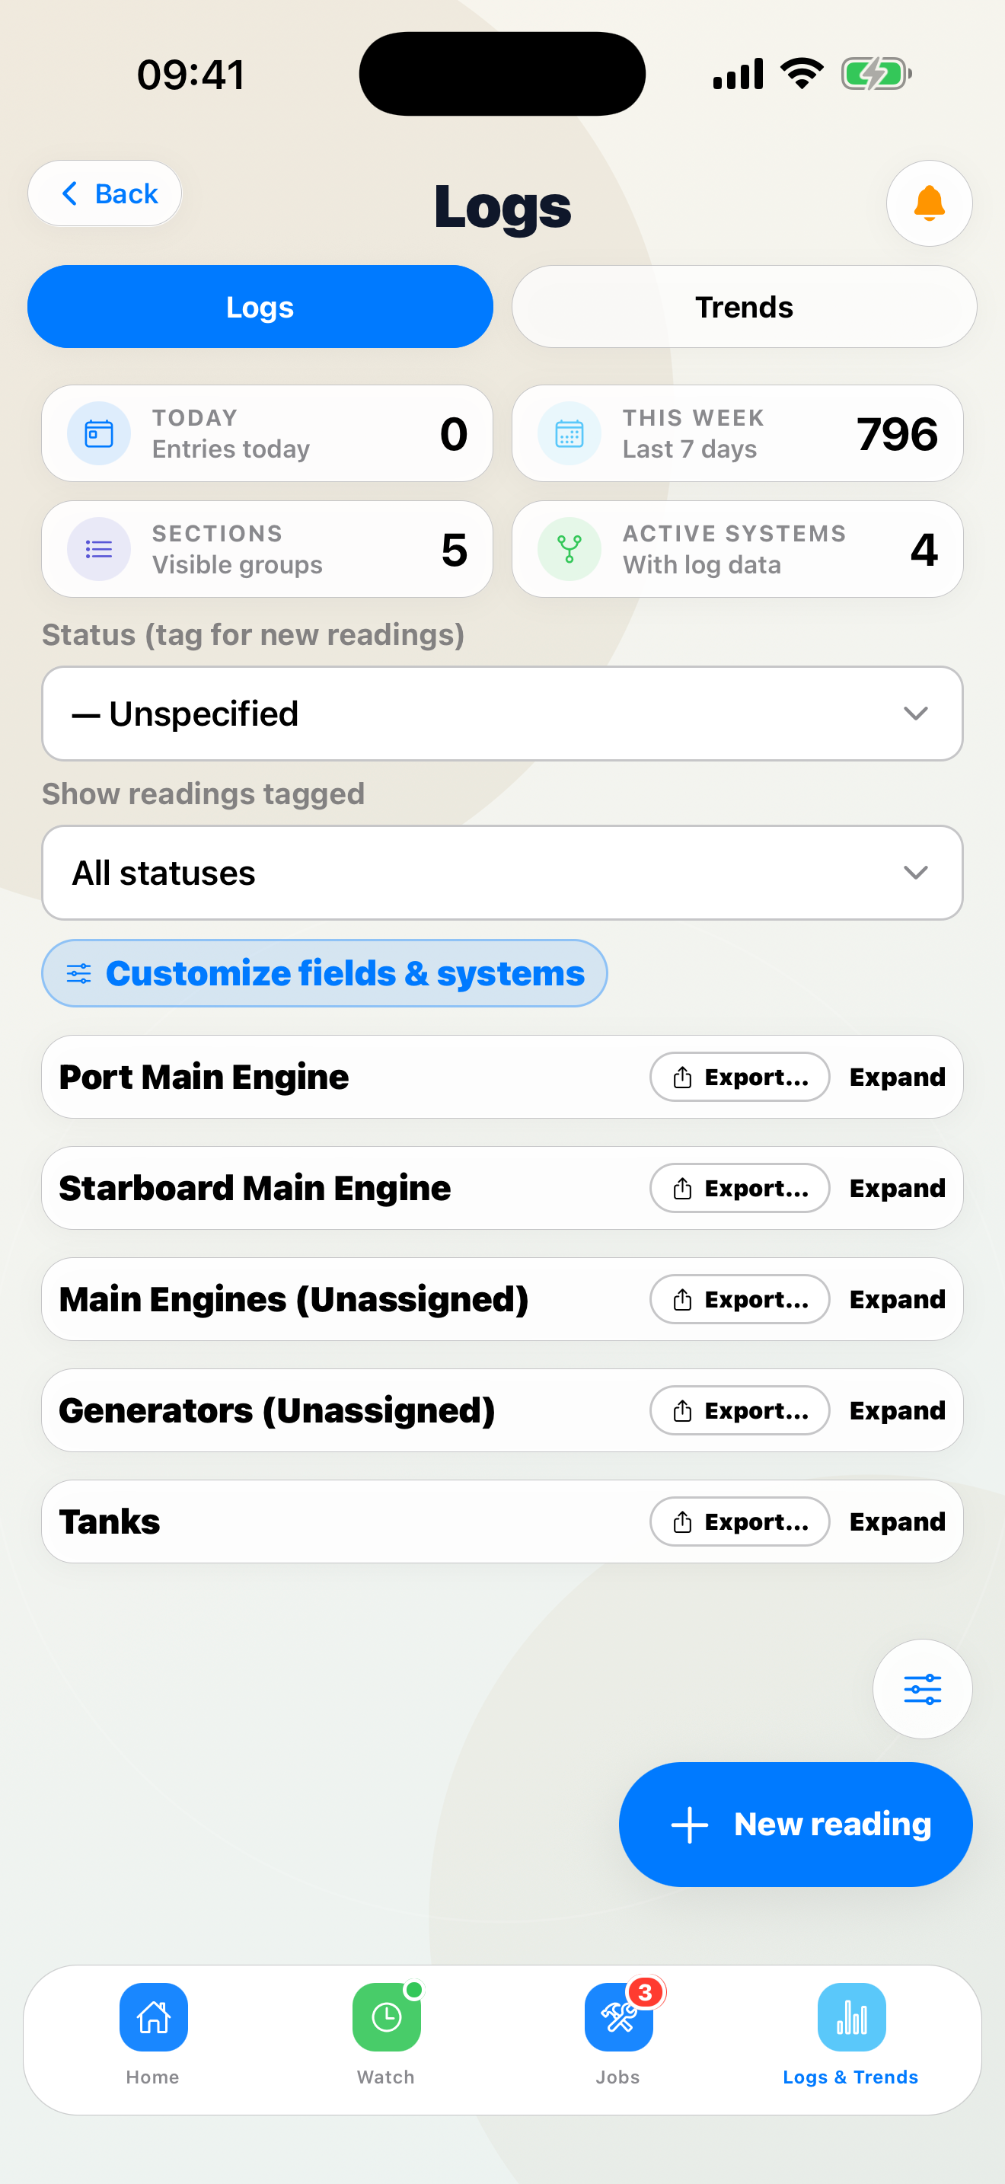Tap the floating filter sliders icon

click(x=922, y=1689)
